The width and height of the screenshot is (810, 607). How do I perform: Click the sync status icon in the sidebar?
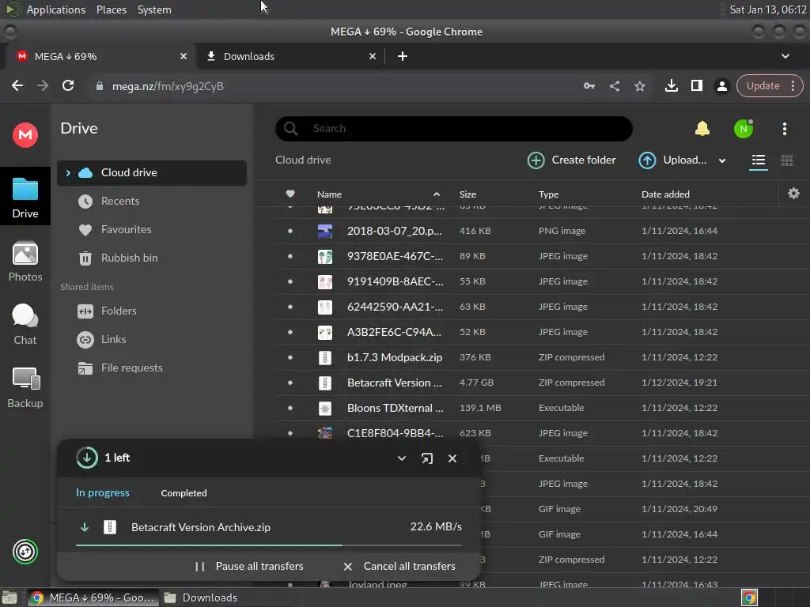(25, 551)
